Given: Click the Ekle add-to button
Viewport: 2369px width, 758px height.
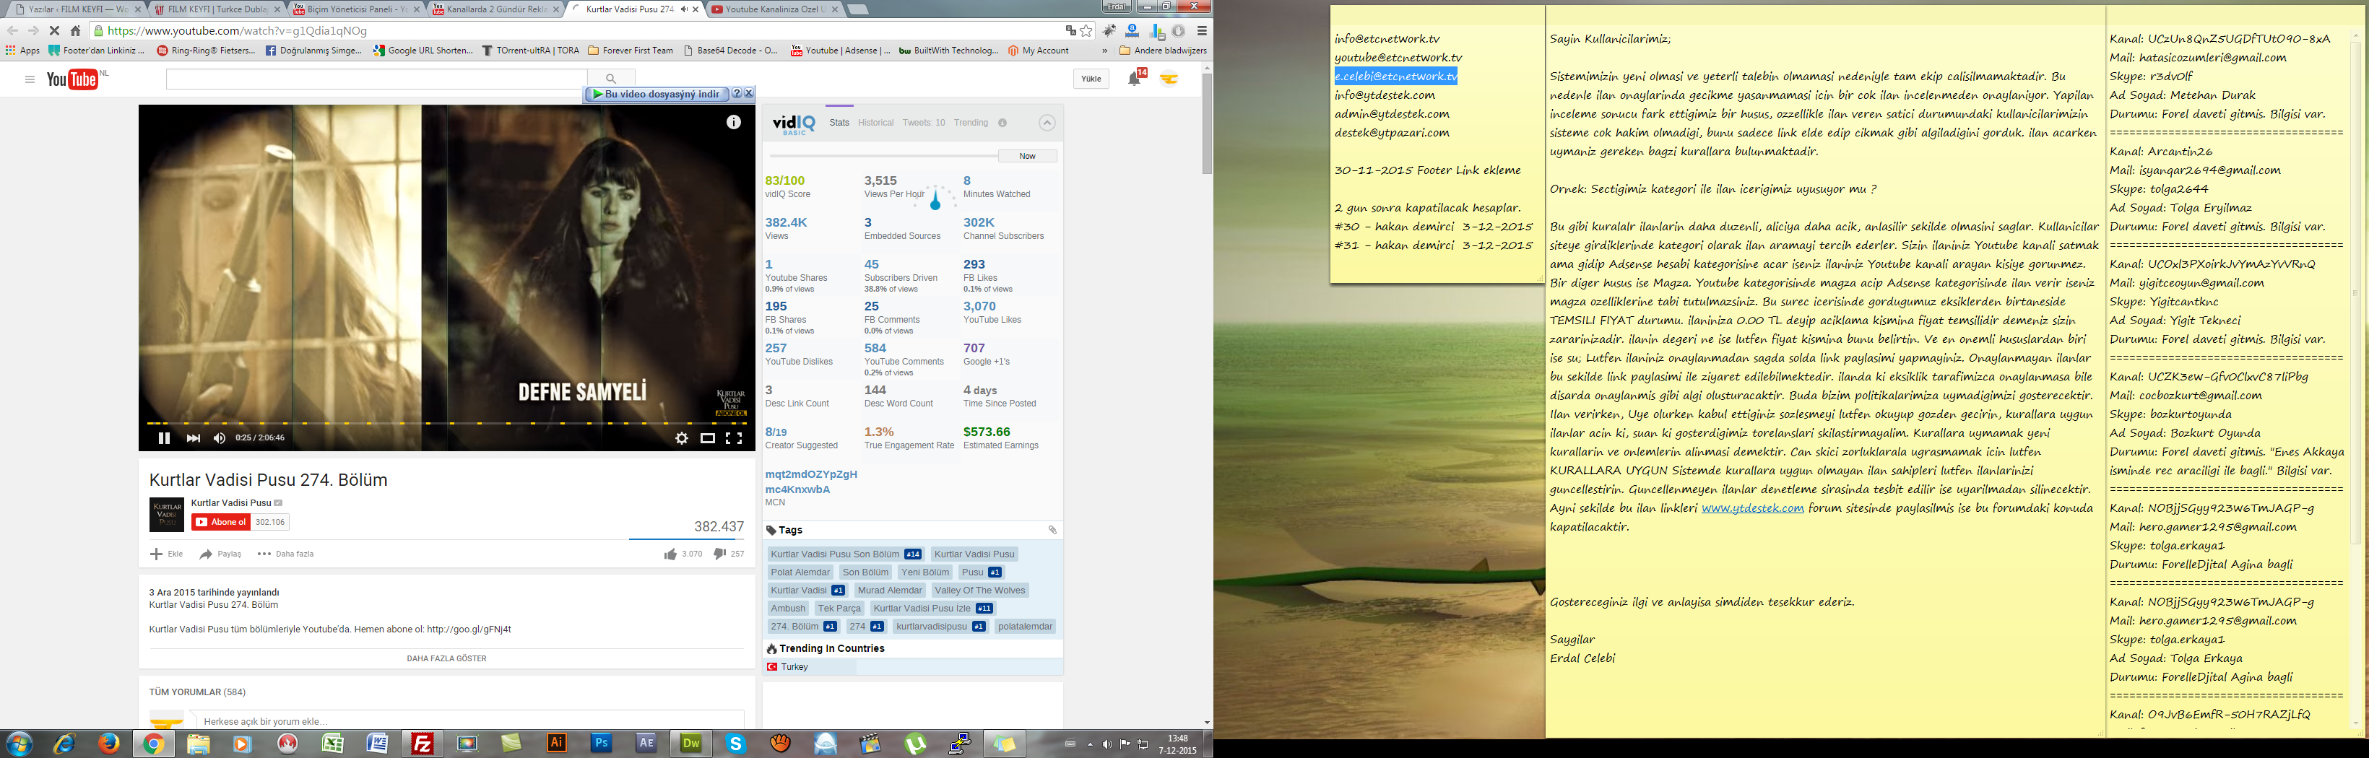Looking at the screenshot, I should 166,554.
